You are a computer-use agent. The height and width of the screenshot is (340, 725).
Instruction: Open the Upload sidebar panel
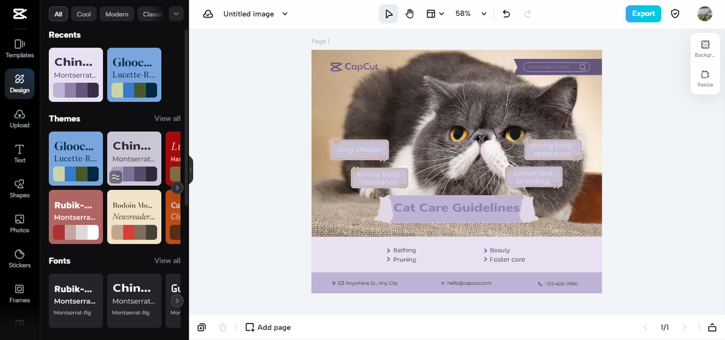click(x=19, y=119)
